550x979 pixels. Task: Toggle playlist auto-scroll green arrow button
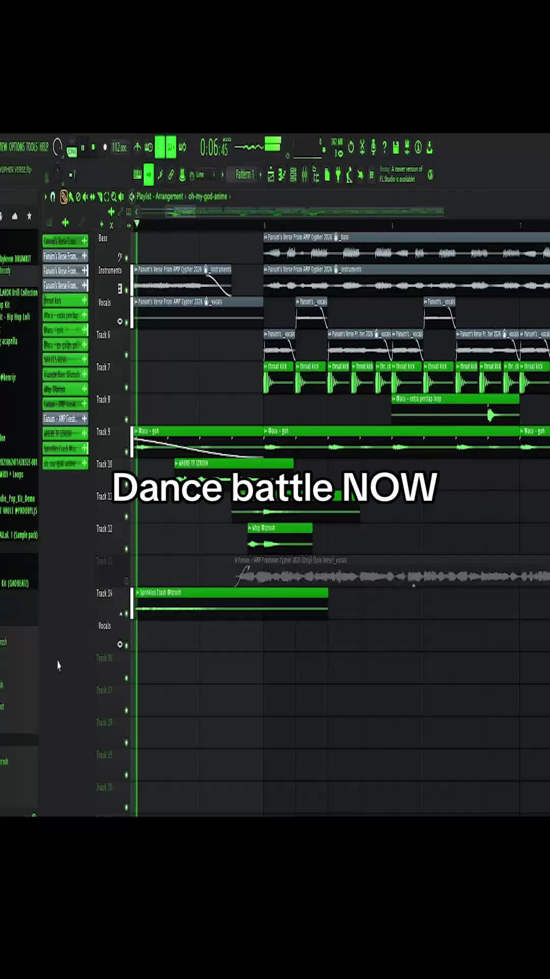tap(148, 175)
